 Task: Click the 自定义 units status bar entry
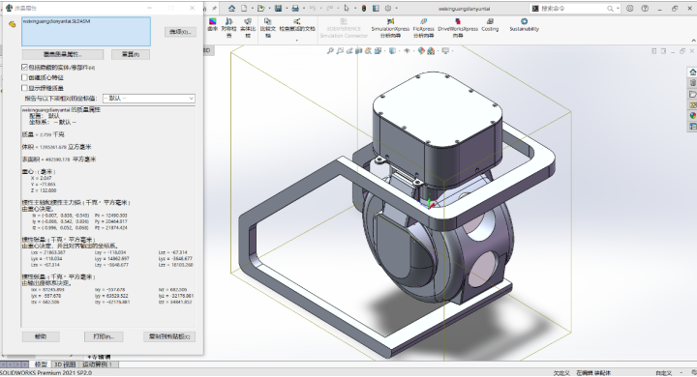coord(663,373)
